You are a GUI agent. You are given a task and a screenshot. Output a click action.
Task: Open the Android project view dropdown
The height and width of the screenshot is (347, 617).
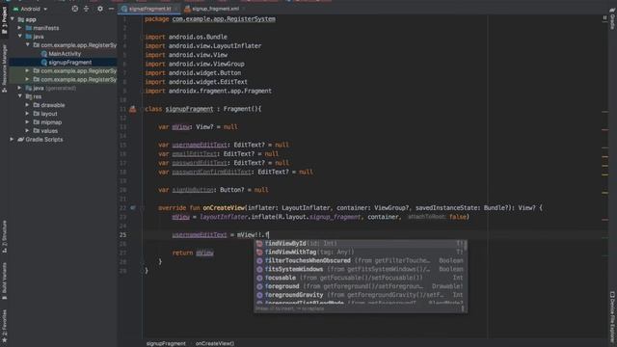click(31, 9)
